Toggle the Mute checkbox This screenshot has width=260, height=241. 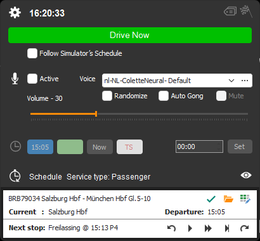tap(221, 96)
